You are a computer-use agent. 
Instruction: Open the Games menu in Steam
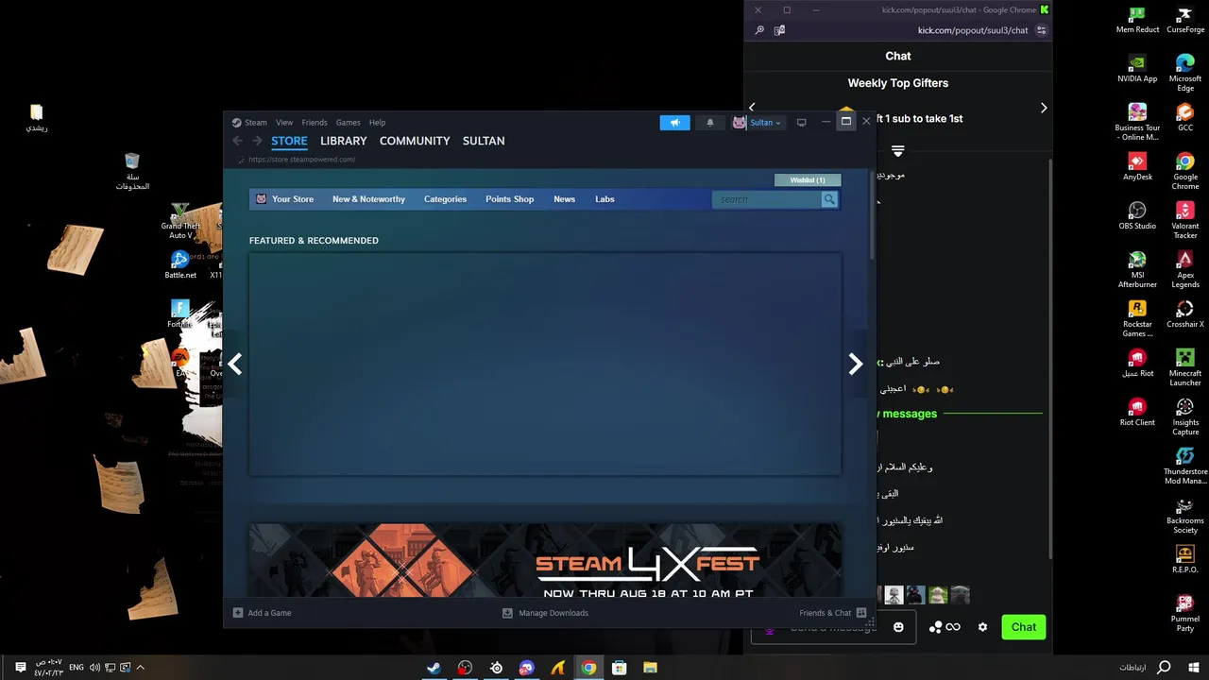pos(348,123)
